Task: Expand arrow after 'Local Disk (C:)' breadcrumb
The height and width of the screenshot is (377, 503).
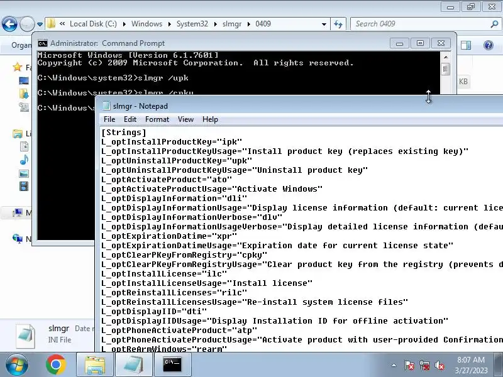Action: pos(124,24)
